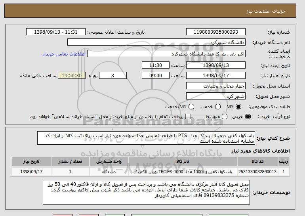
Task: Click the creation date field 1398/09/13
Action: click(x=216, y=65)
